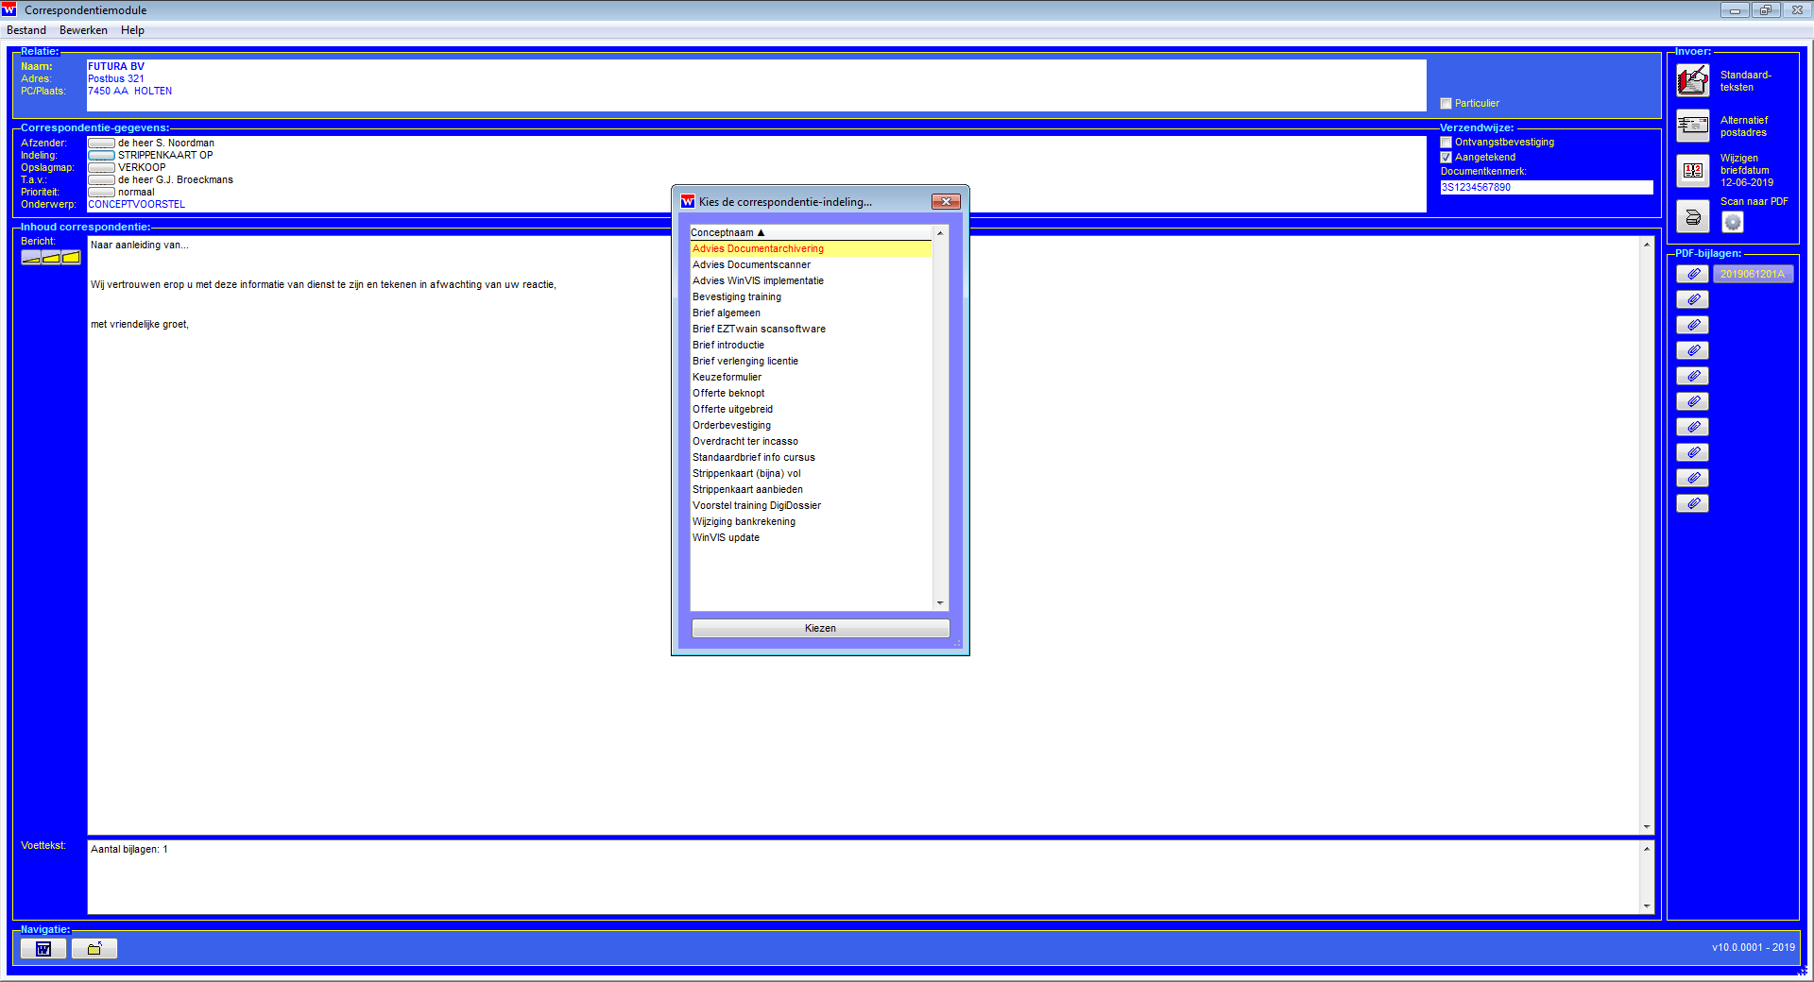This screenshot has height=982, width=1814.
Task: Select the smallest message size wedge button
Action: point(31,257)
